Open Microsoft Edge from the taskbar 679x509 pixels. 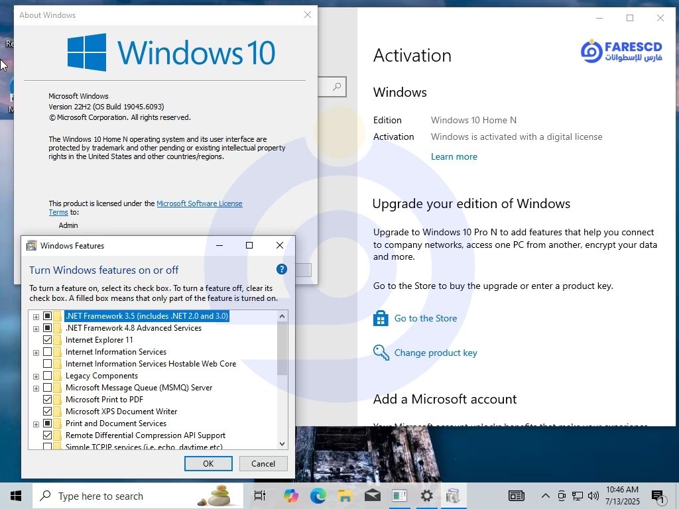pyautogui.click(x=318, y=496)
